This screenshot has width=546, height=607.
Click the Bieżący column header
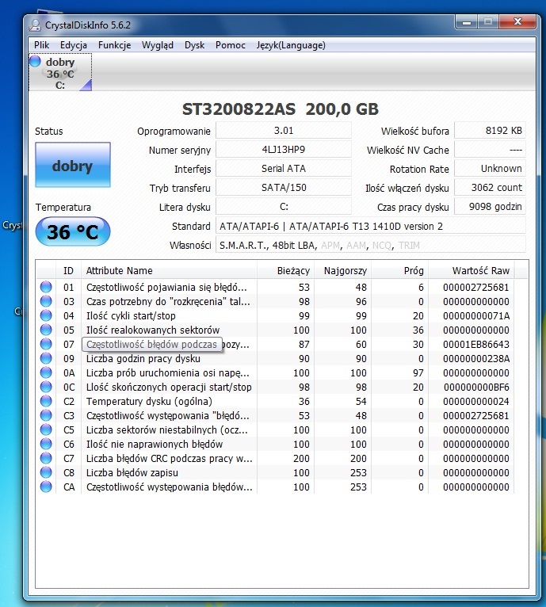click(286, 270)
